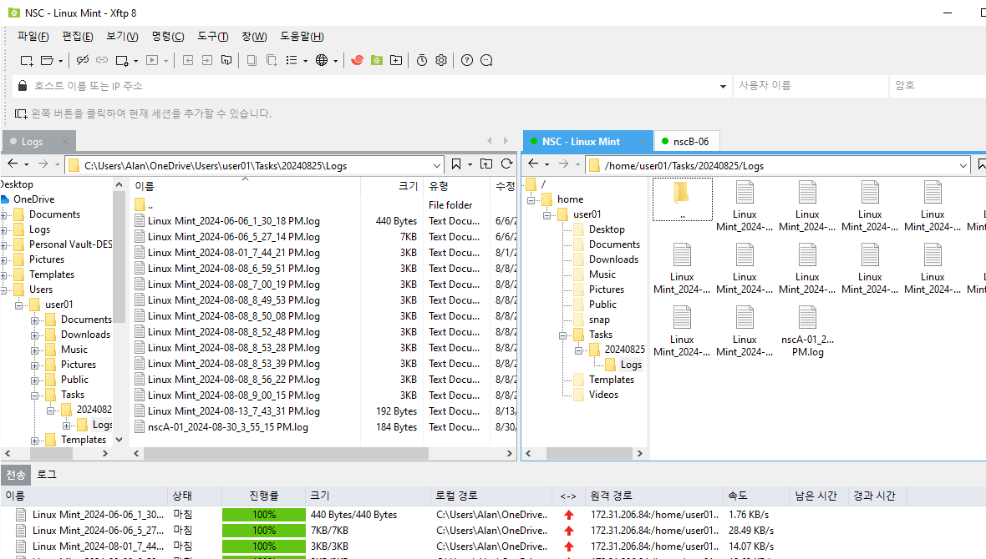986x559 pixels.
Task: Click the 원격 경로 column header
Action: [x=654, y=496]
